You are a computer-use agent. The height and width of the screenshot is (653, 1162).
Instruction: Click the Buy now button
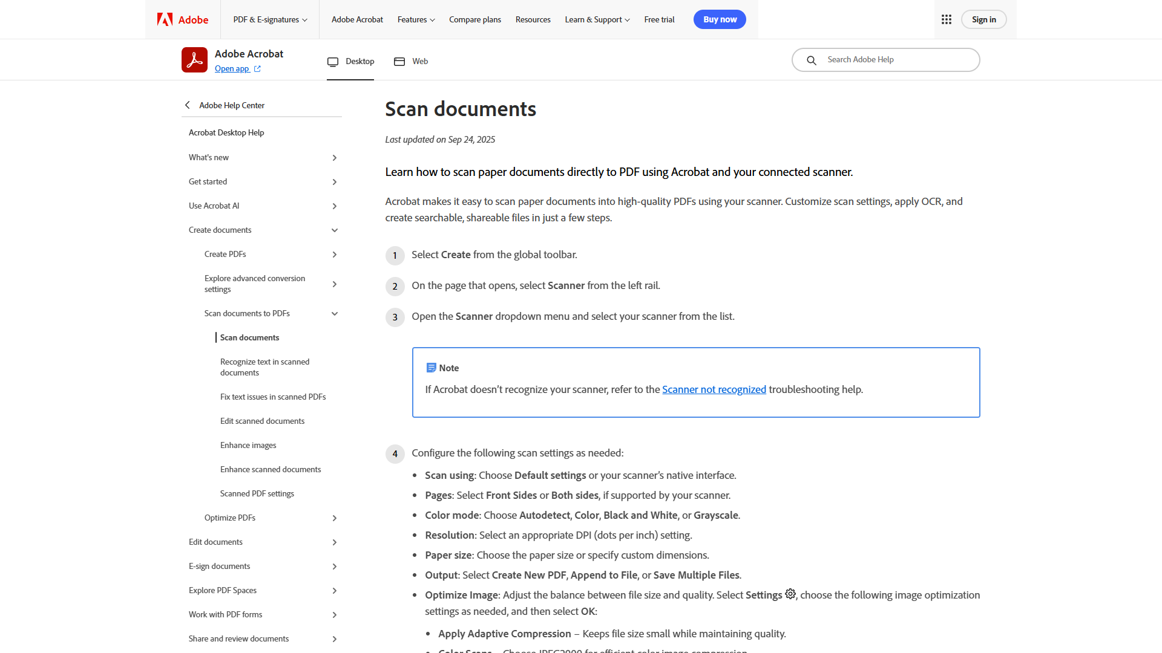(x=720, y=19)
